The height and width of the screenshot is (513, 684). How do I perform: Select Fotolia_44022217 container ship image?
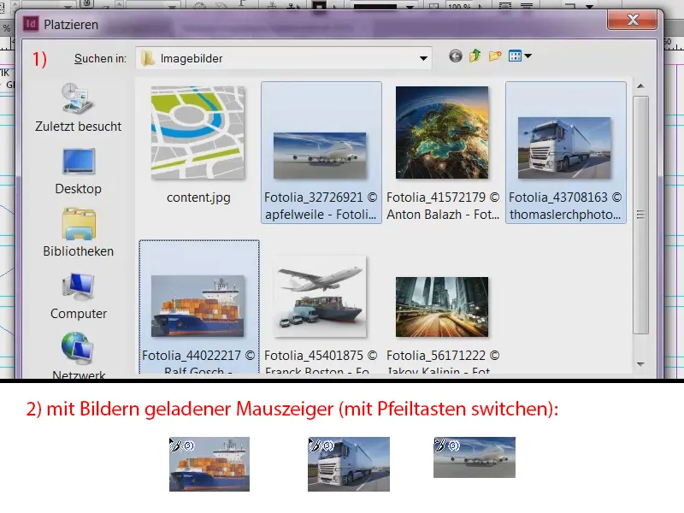(198, 306)
